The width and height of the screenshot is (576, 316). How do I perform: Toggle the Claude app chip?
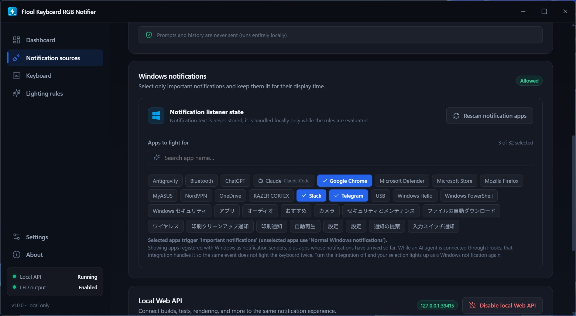pos(283,181)
